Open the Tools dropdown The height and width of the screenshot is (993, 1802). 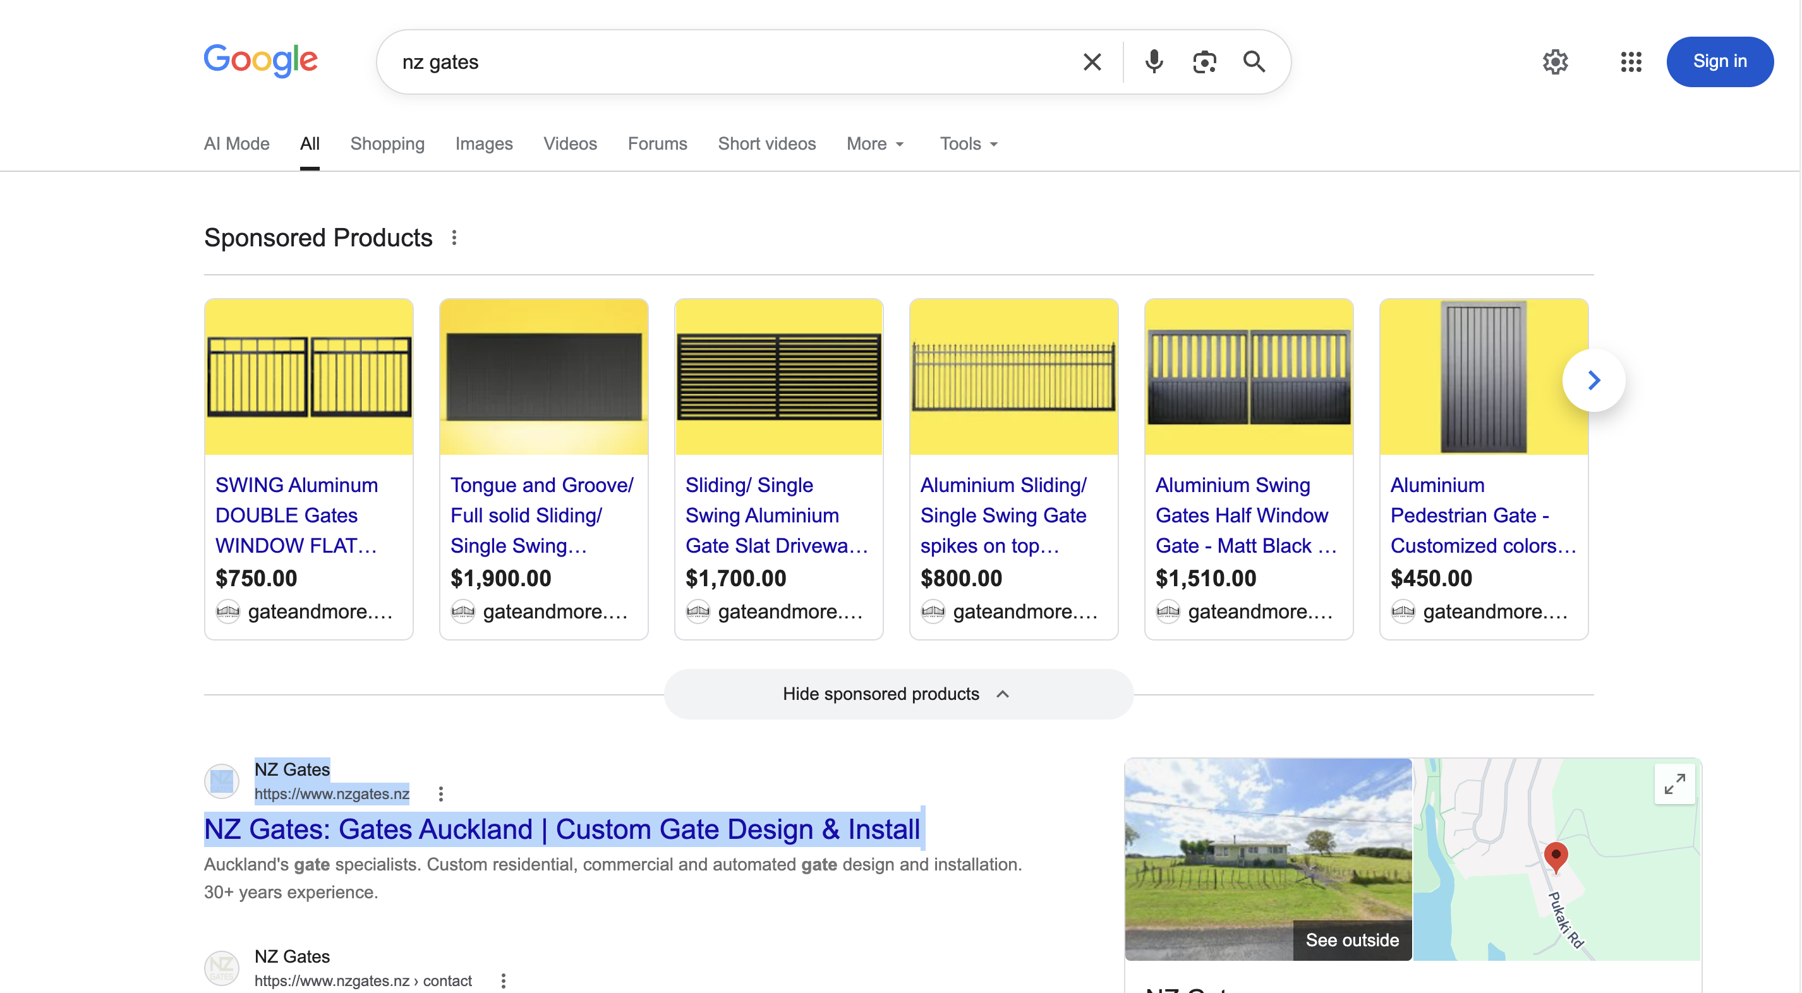click(x=969, y=143)
